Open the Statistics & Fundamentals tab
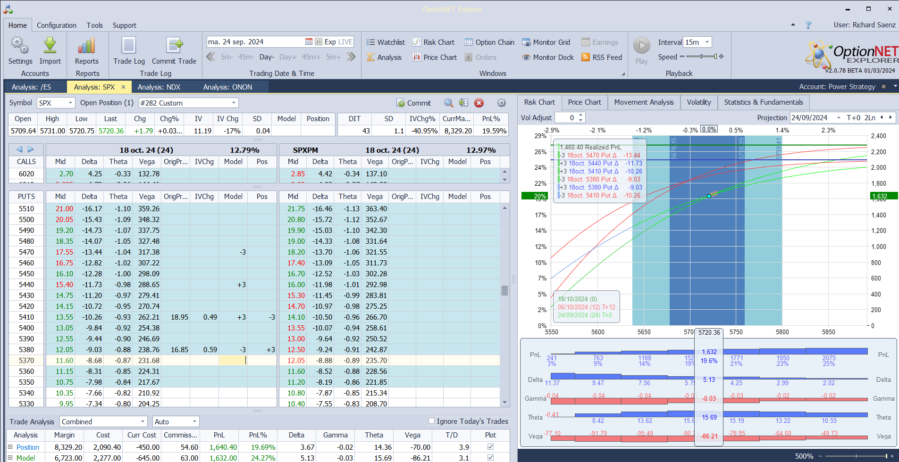 click(x=764, y=102)
